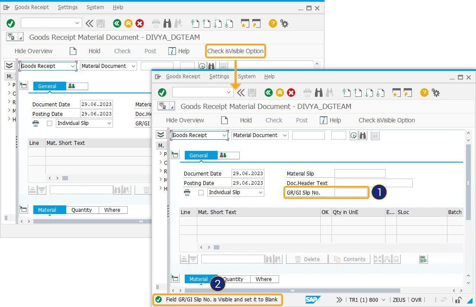Click the Print icon in the back window toolbar
The image size is (476, 307).
click(x=156, y=23)
